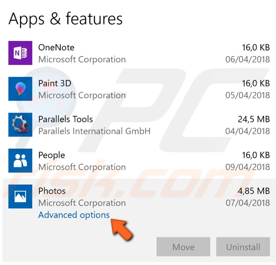Click the Move button
The image size is (276, 265).
[x=183, y=247]
